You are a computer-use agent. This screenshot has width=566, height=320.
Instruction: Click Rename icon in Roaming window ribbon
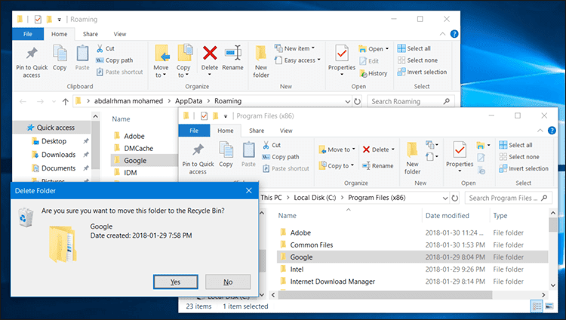point(233,53)
